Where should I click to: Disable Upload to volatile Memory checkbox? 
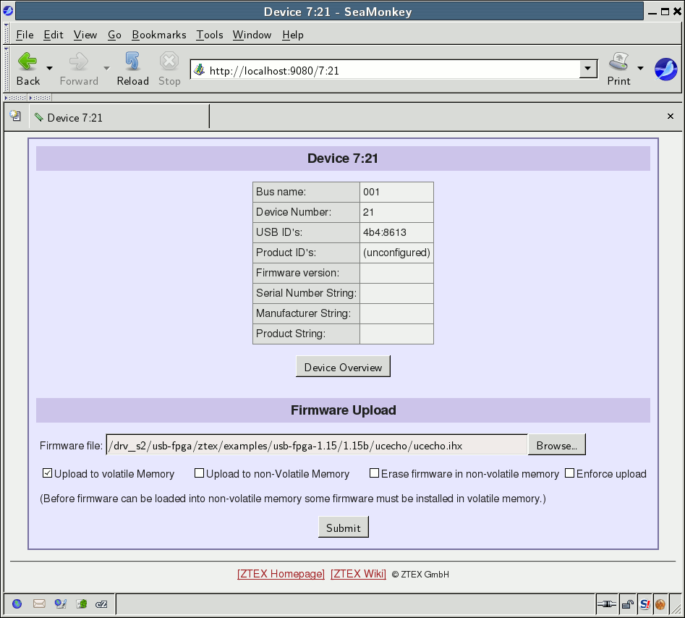click(48, 473)
